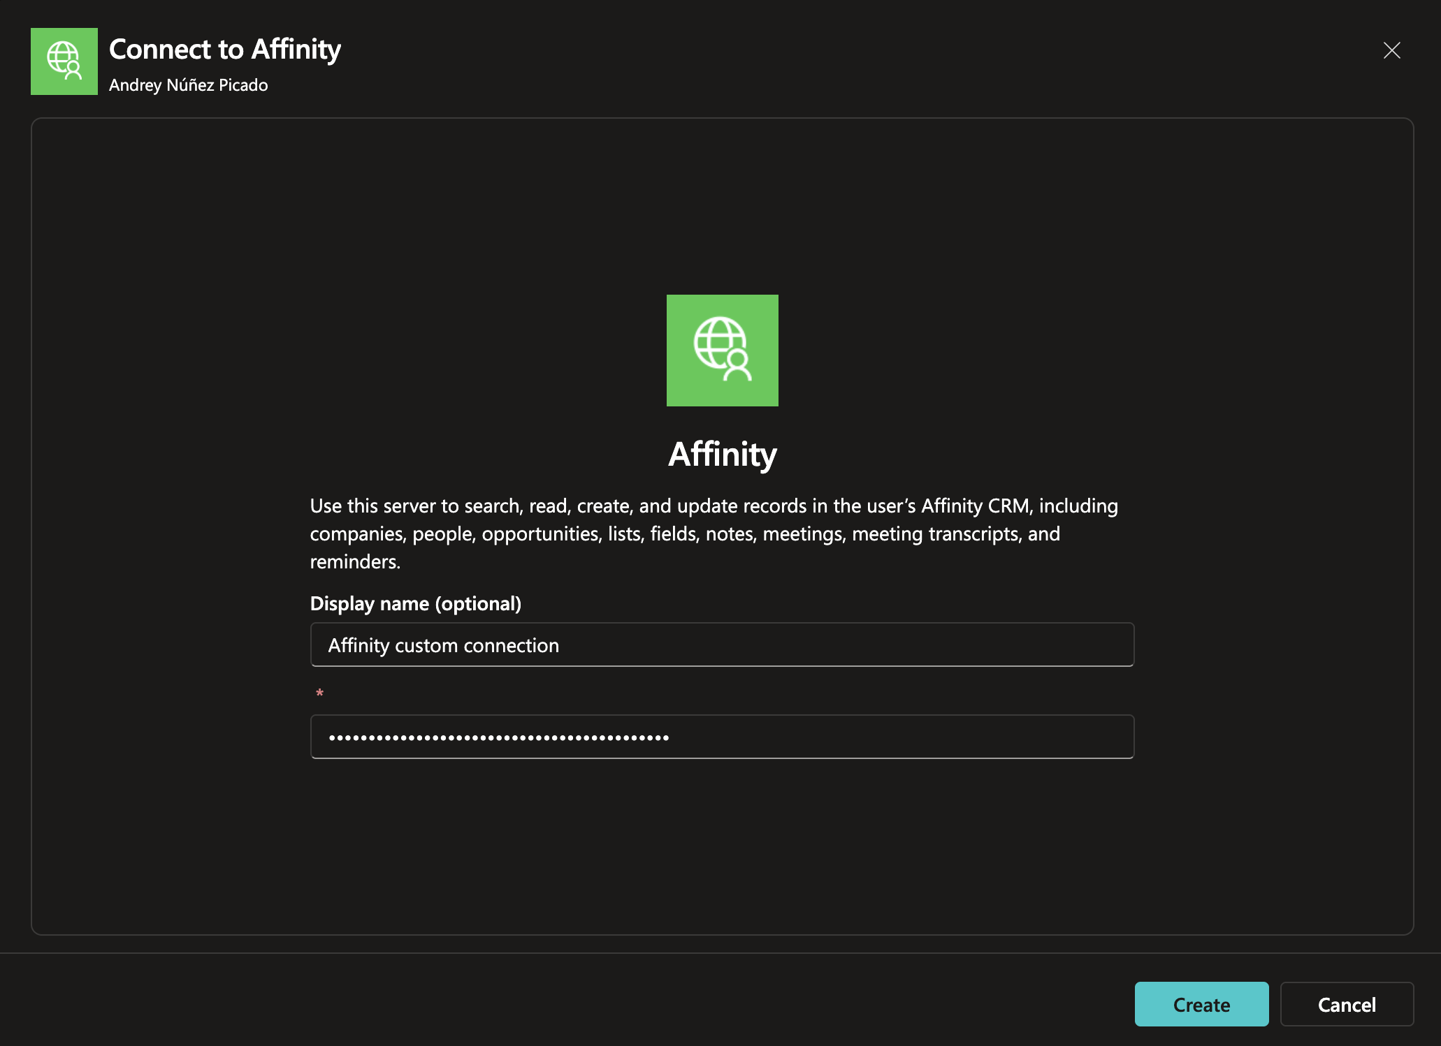Viewport: 1441px width, 1046px height.
Task: Click the 'Display name (optional)' label
Action: 416,603
